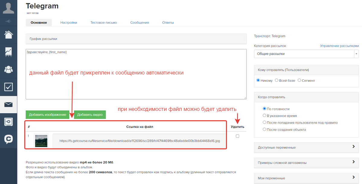Screen dimensions: 362x184
Task: Select the 'Сегмент' radio option
Action: coord(300,81)
